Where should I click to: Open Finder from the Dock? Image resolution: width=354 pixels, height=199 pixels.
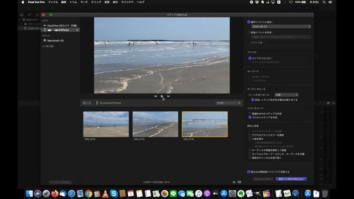[x=29, y=193]
